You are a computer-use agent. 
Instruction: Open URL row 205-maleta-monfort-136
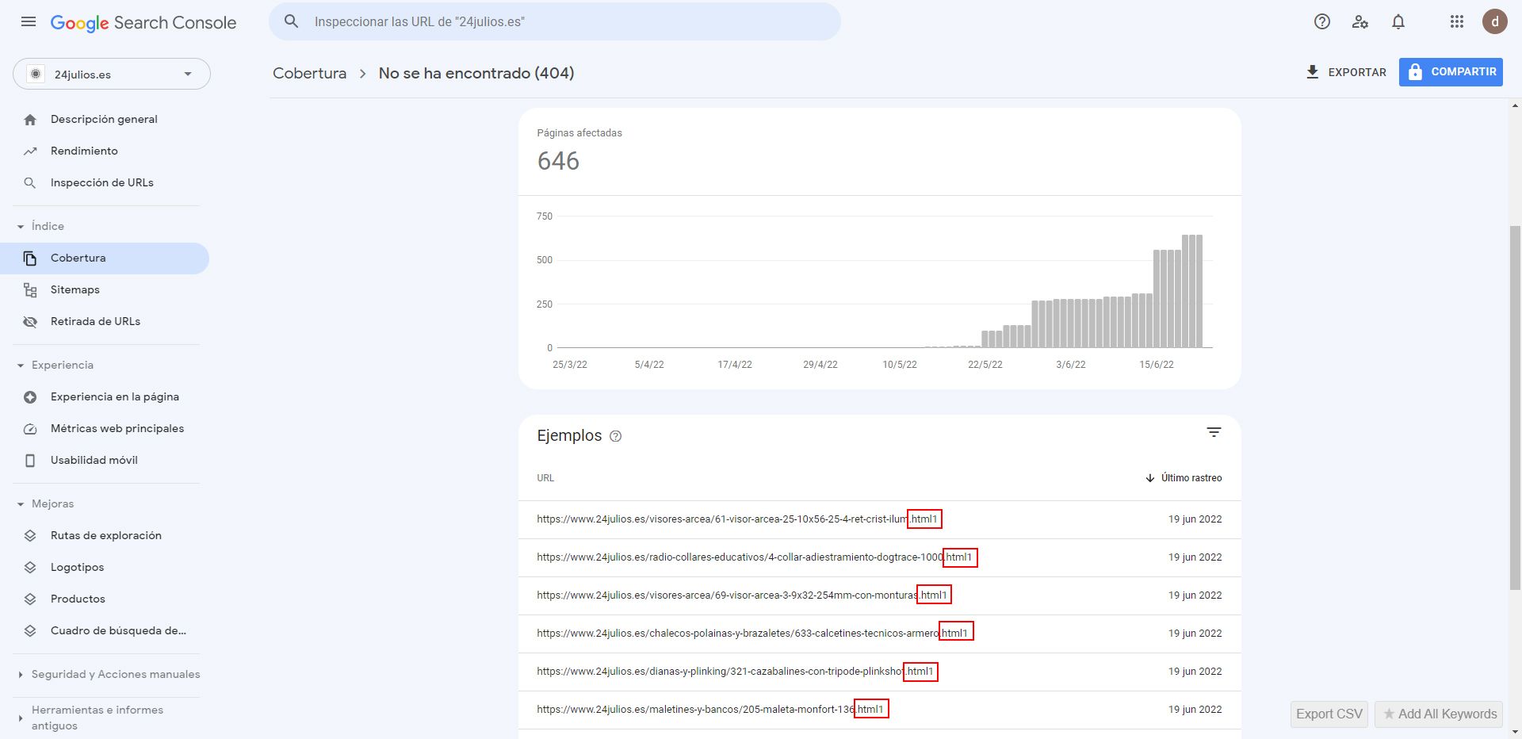point(879,710)
